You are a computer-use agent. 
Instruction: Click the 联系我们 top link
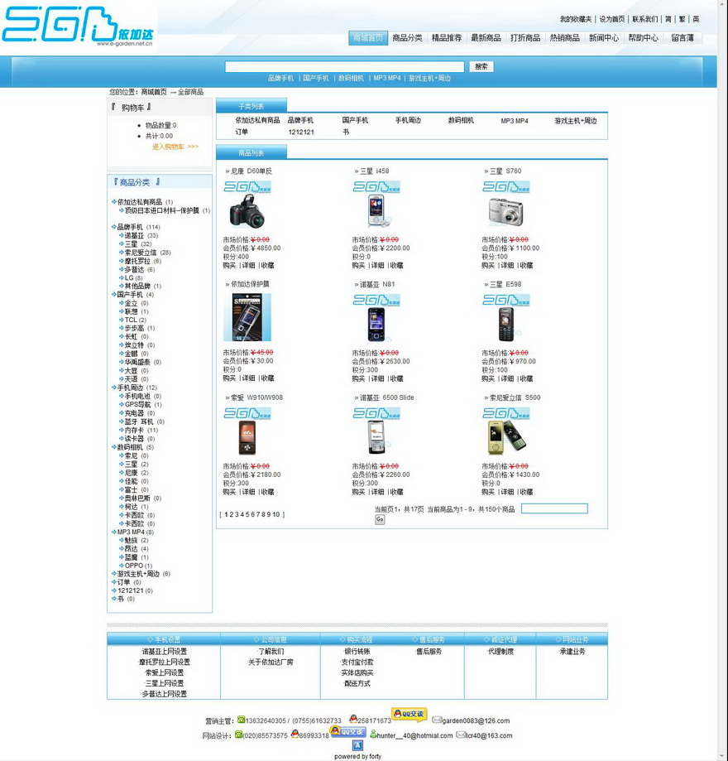[645, 19]
